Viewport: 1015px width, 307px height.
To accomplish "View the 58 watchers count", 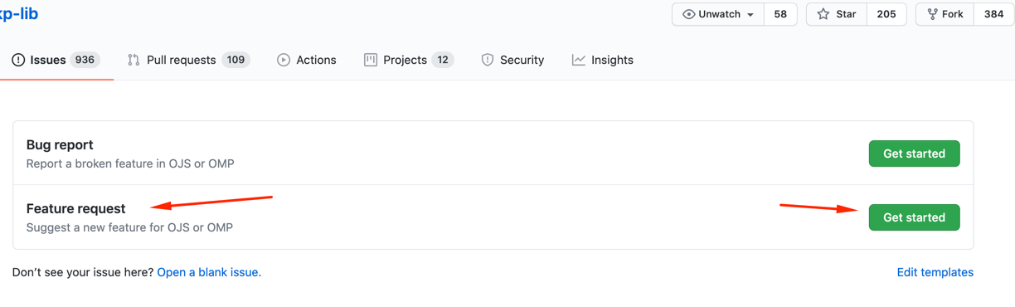I will pos(780,14).
